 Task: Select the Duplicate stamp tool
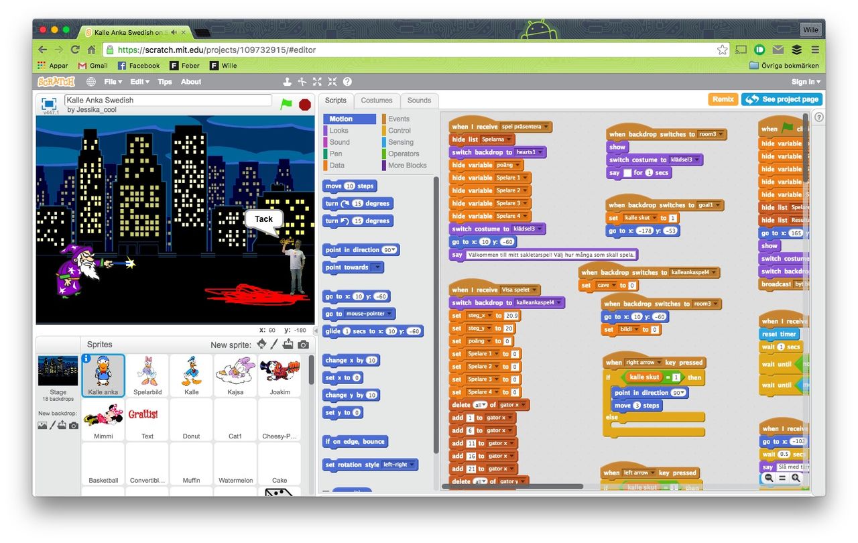point(288,82)
